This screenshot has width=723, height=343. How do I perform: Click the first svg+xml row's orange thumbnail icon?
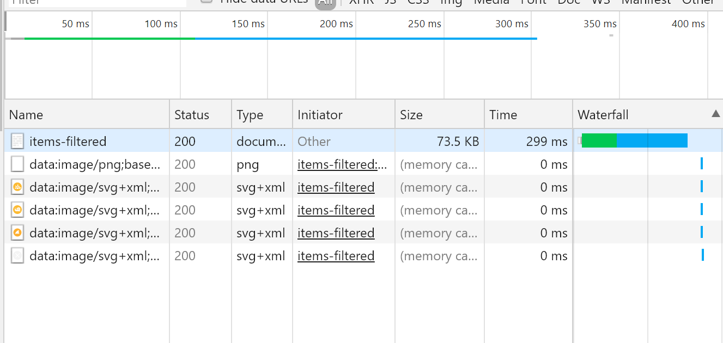tap(17, 187)
